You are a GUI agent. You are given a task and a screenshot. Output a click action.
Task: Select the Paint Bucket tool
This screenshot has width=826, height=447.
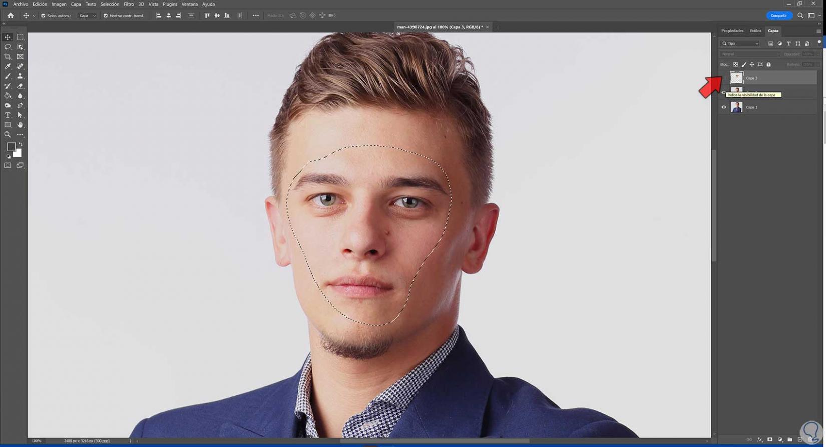pyautogui.click(x=8, y=96)
